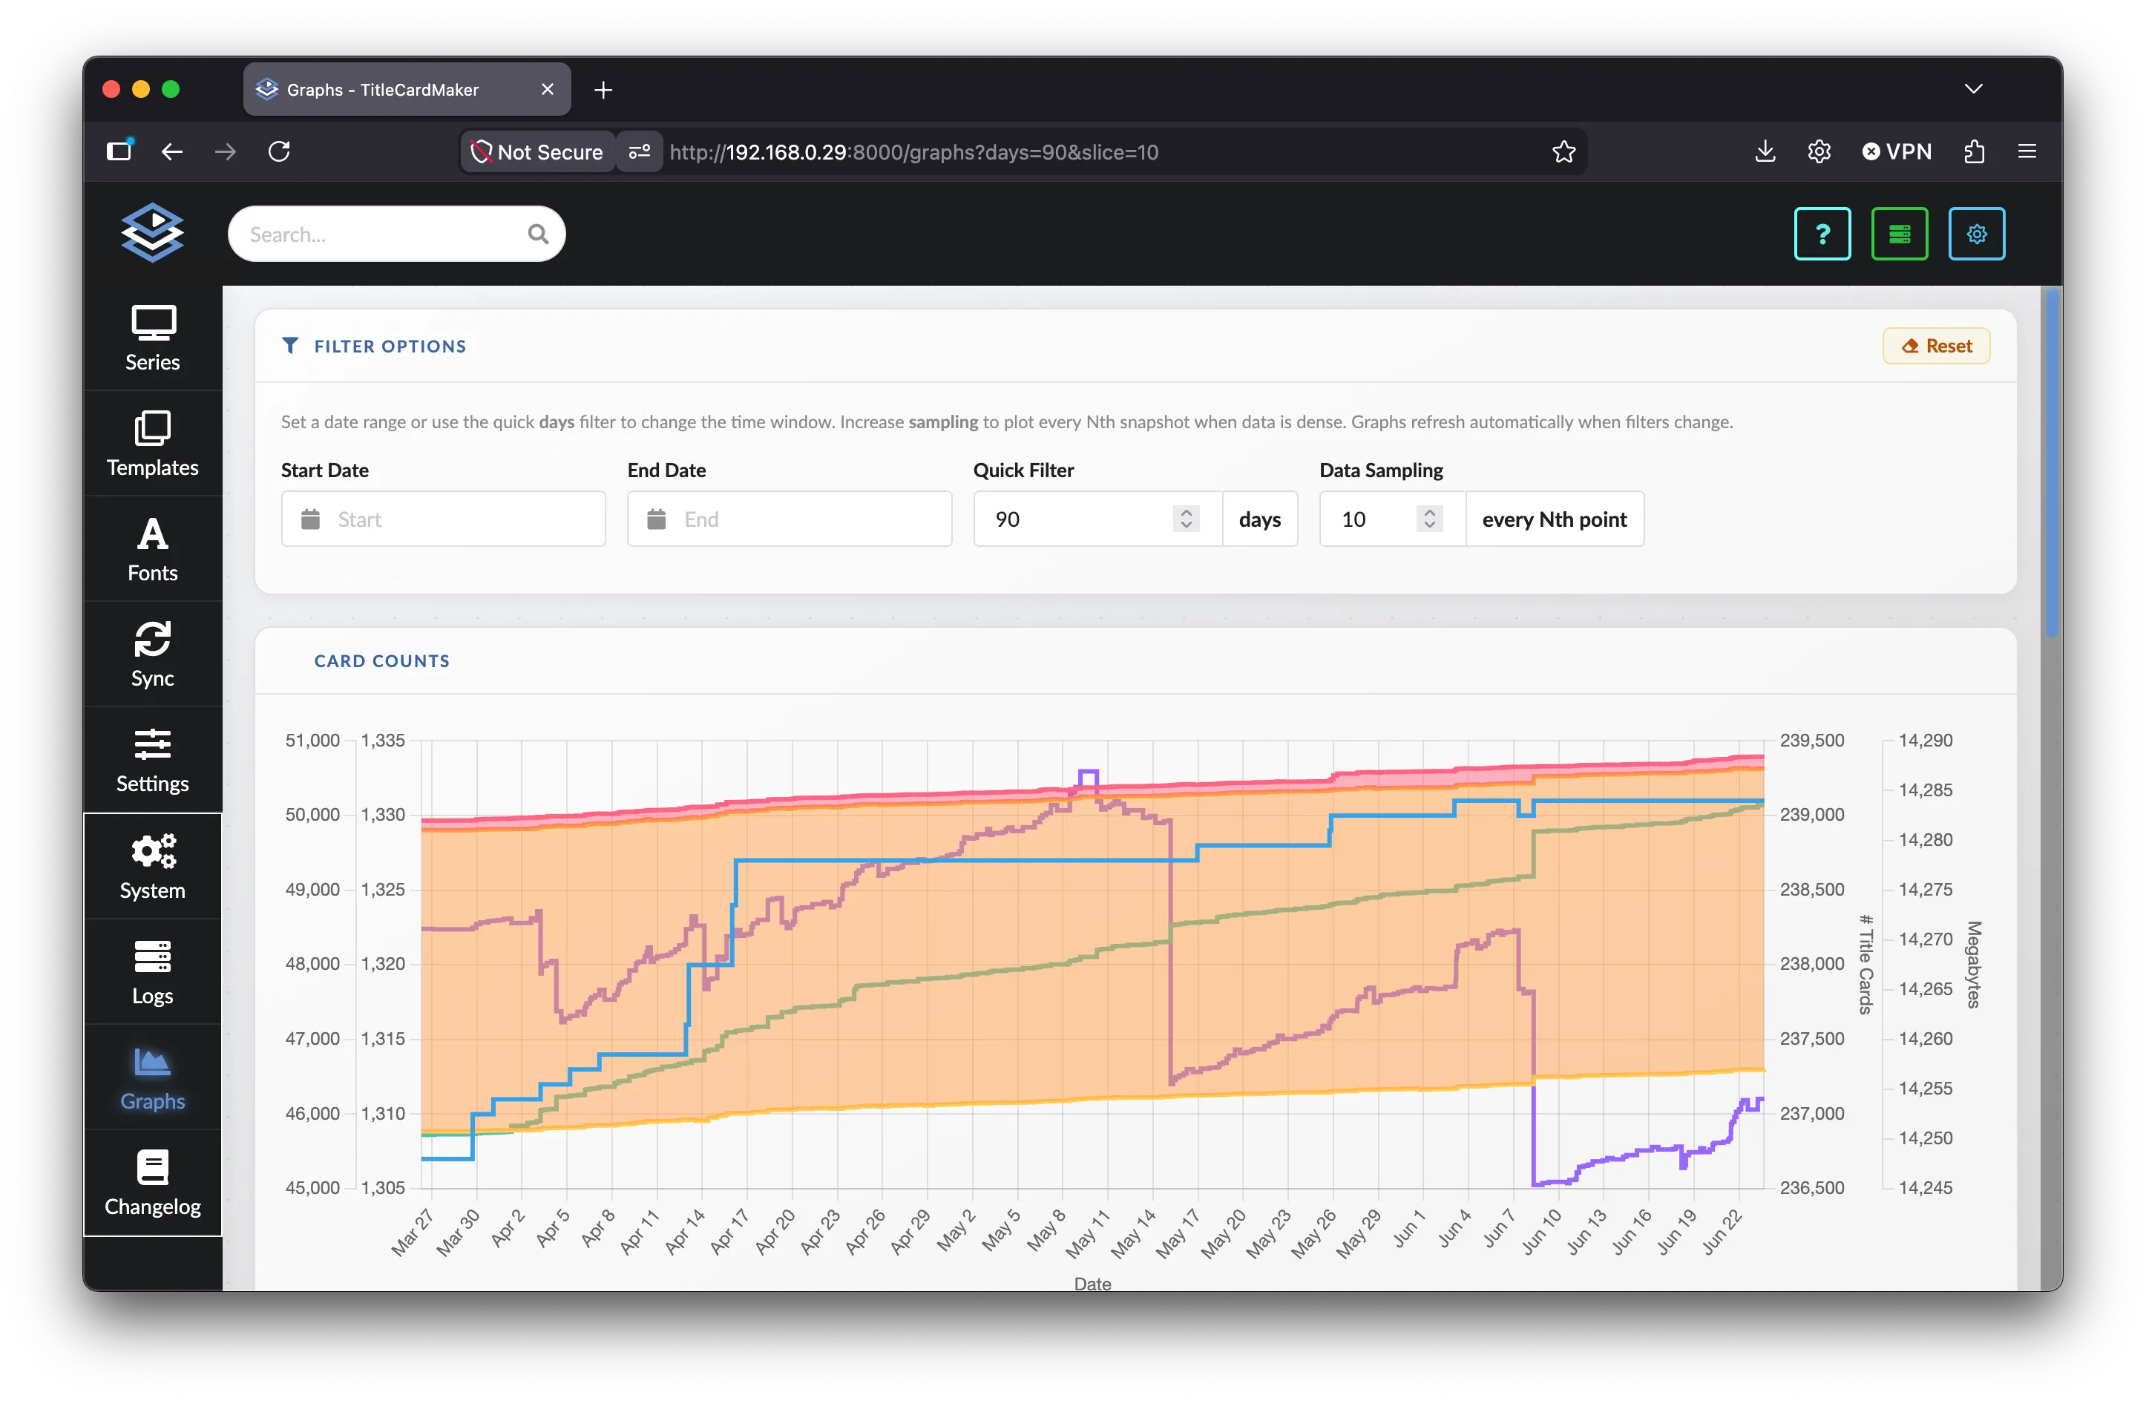Go back in browser history
2146x1401 pixels.
171,151
